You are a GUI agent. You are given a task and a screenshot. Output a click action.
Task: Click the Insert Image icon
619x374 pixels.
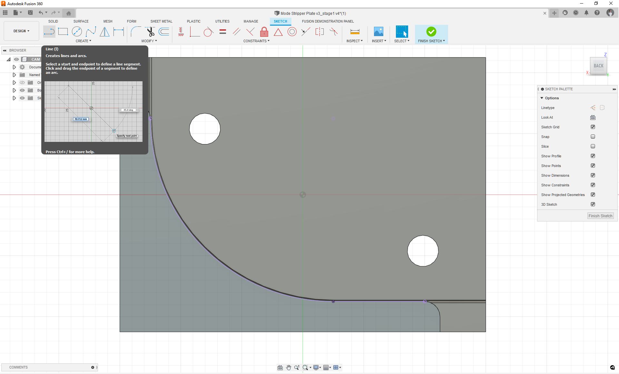tap(378, 32)
